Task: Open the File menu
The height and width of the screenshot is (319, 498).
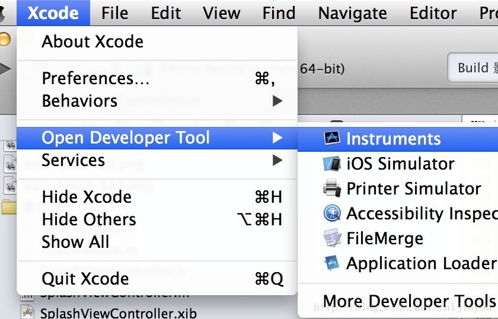Action: point(114,13)
